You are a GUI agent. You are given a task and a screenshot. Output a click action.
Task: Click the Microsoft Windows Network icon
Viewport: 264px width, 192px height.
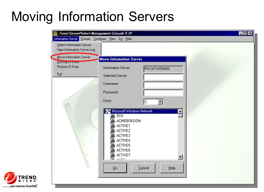pyautogui.click(x=107, y=111)
